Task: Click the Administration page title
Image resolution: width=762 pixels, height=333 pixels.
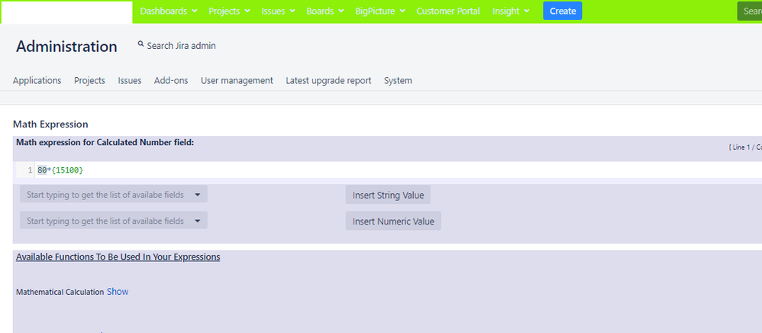Action: [x=66, y=47]
